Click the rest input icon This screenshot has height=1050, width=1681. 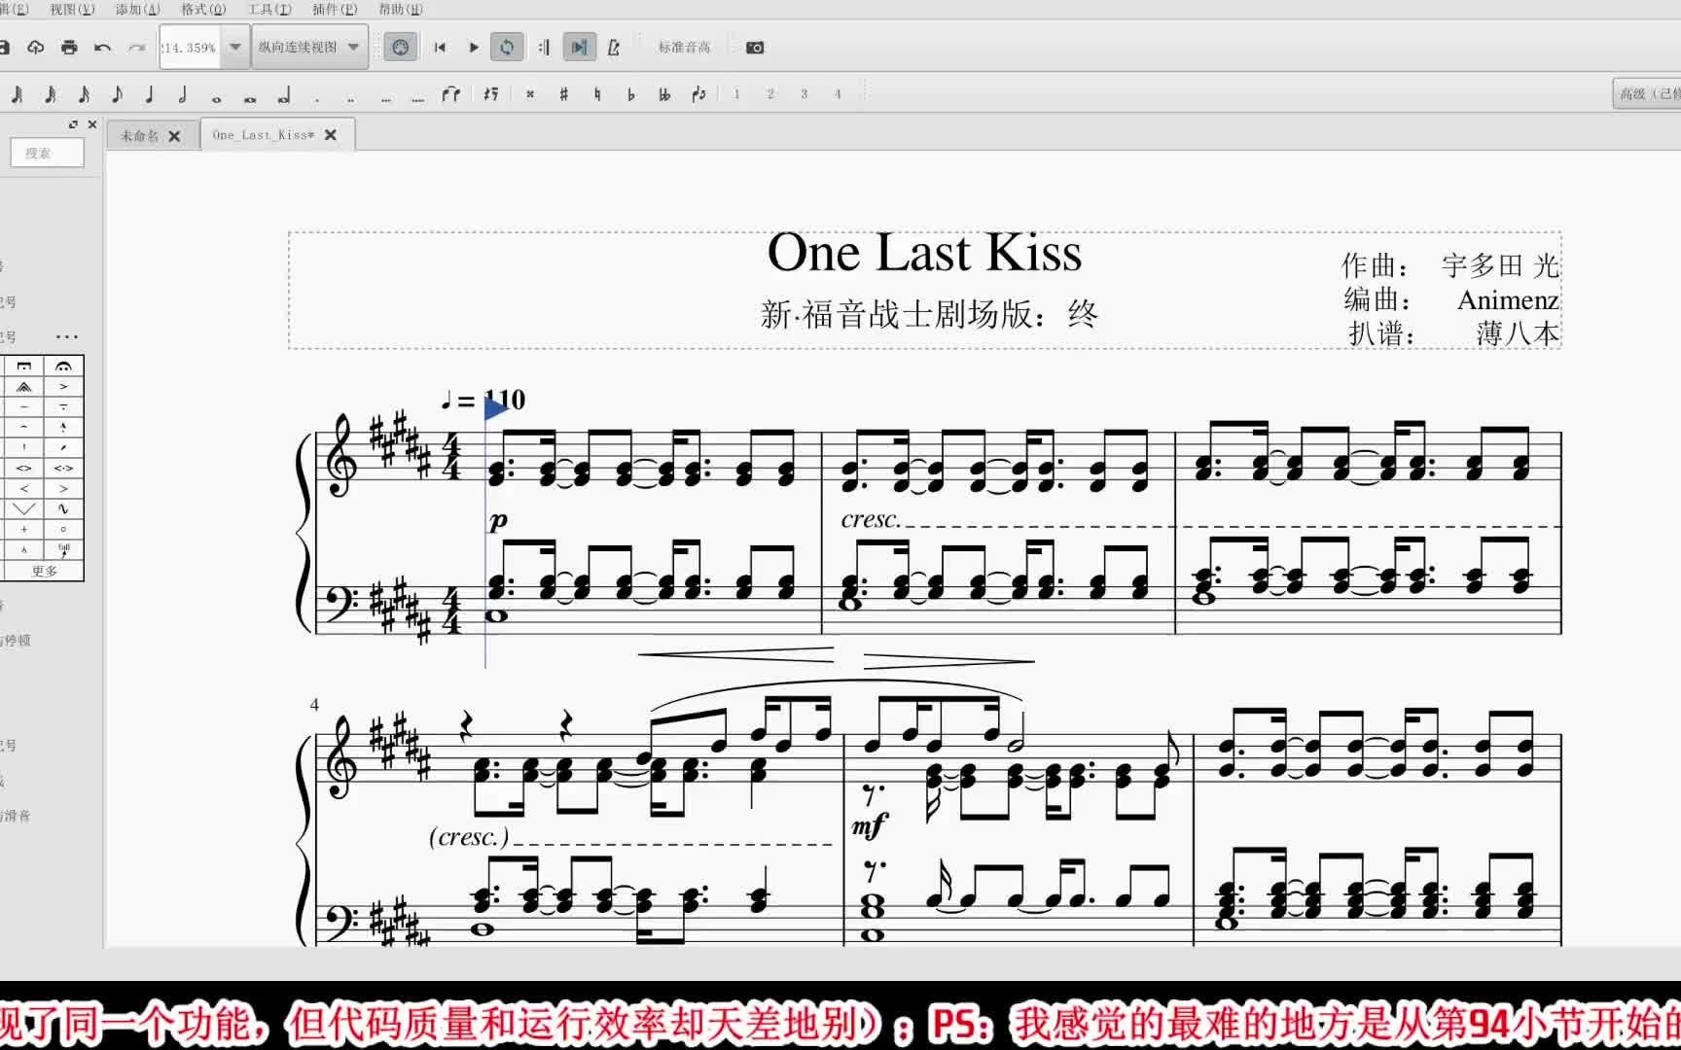click(x=491, y=94)
